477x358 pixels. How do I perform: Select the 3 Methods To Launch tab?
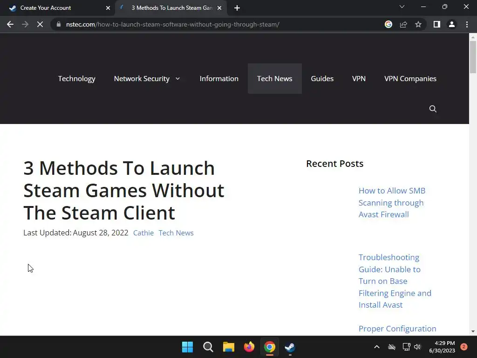point(171,8)
